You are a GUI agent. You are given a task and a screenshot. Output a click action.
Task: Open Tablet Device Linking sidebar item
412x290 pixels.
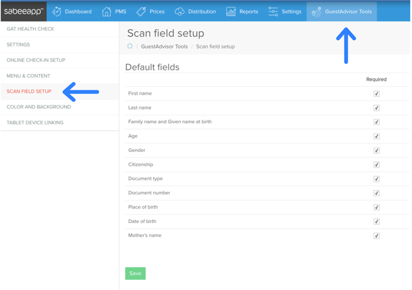point(35,123)
